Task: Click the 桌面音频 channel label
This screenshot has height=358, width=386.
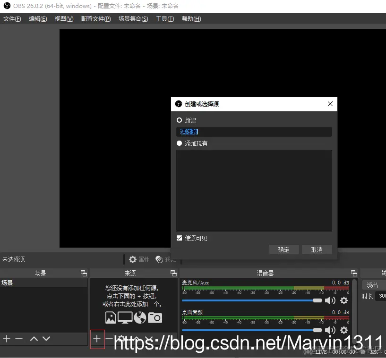Action: [192, 312]
